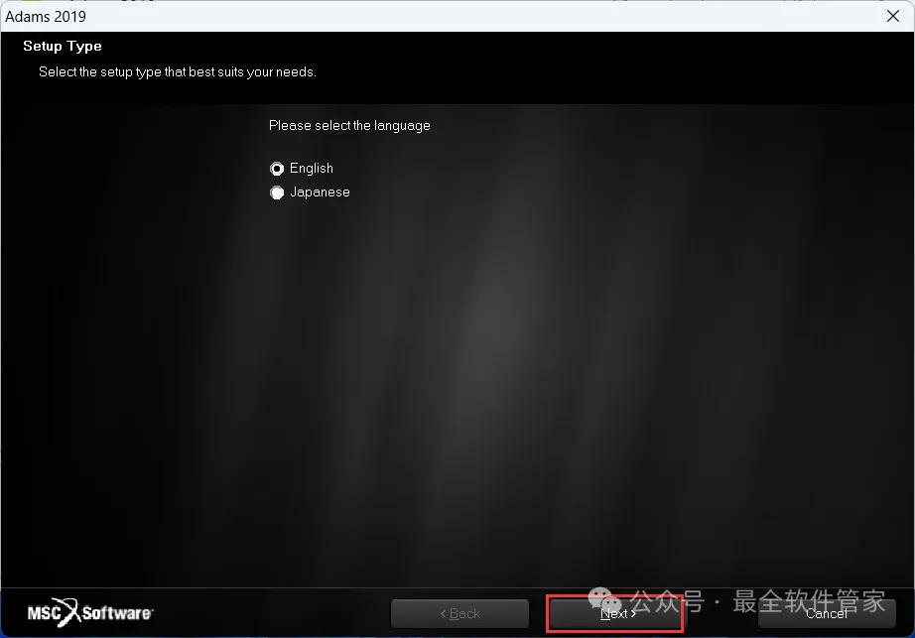Click the "Setup Type" heading

(x=63, y=46)
